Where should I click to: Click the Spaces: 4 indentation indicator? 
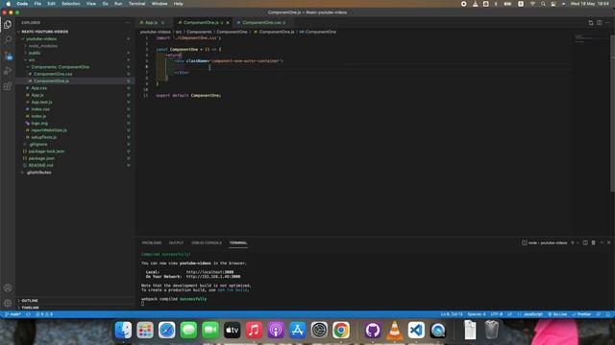477,314
